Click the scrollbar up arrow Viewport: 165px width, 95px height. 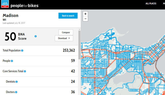point(79,30)
